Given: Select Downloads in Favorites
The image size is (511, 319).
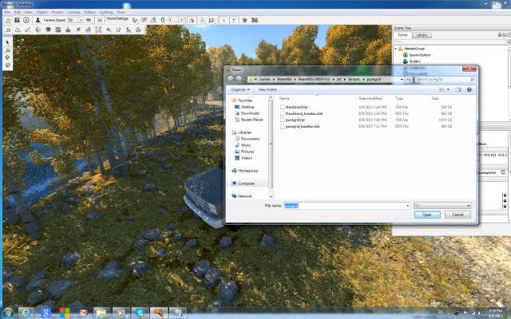Looking at the screenshot, I should tap(247, 113).
